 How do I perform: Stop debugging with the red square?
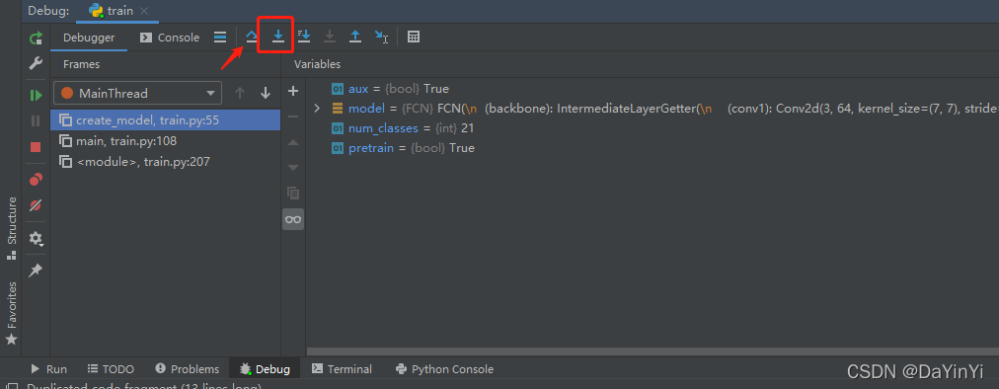(x=36, y=147)
